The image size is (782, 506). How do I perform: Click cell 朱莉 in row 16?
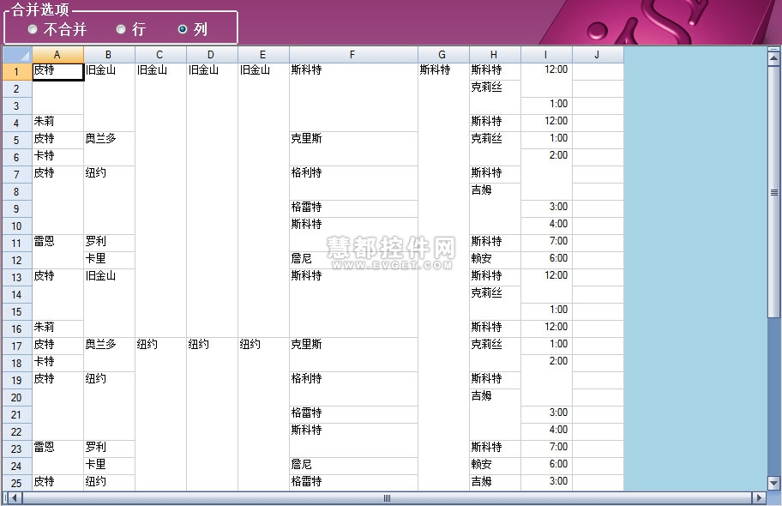point(57,328)
